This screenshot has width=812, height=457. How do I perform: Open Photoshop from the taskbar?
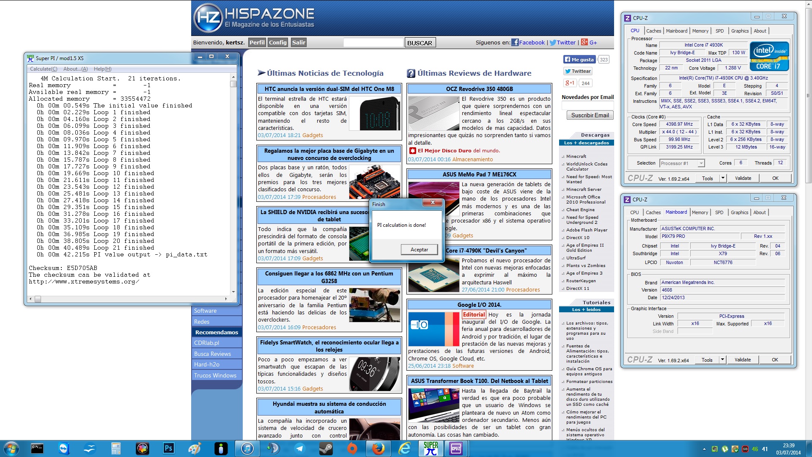168,448
